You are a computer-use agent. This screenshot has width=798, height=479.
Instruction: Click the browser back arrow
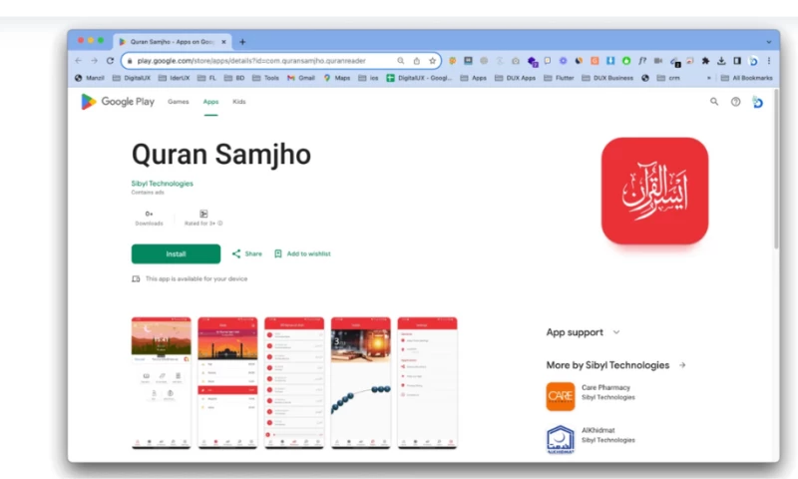pyautogui.click(x=79, y=61)
